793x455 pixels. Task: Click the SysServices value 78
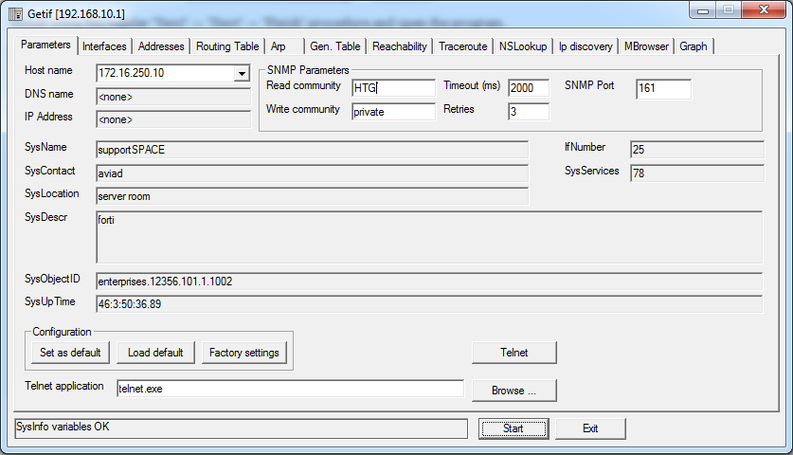pos(697,173)
